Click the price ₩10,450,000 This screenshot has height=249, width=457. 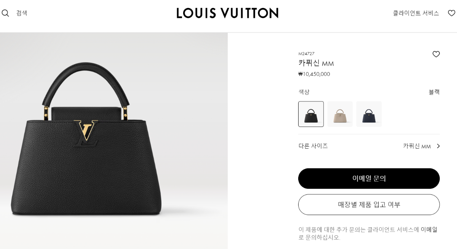tap(314, 74)
